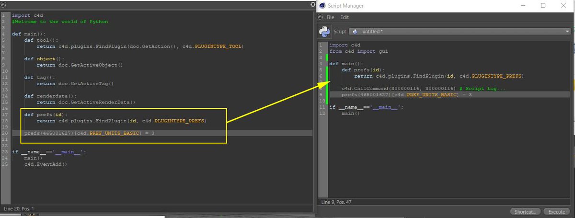Click 'return doc.GetActiveObject()' in left editor

pos(80,65)
